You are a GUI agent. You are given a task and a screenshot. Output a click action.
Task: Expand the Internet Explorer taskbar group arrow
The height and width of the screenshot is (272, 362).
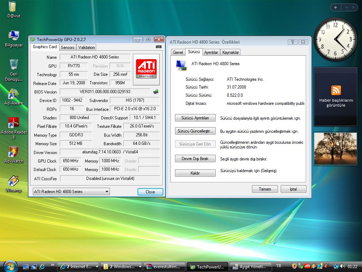point(97,267)
